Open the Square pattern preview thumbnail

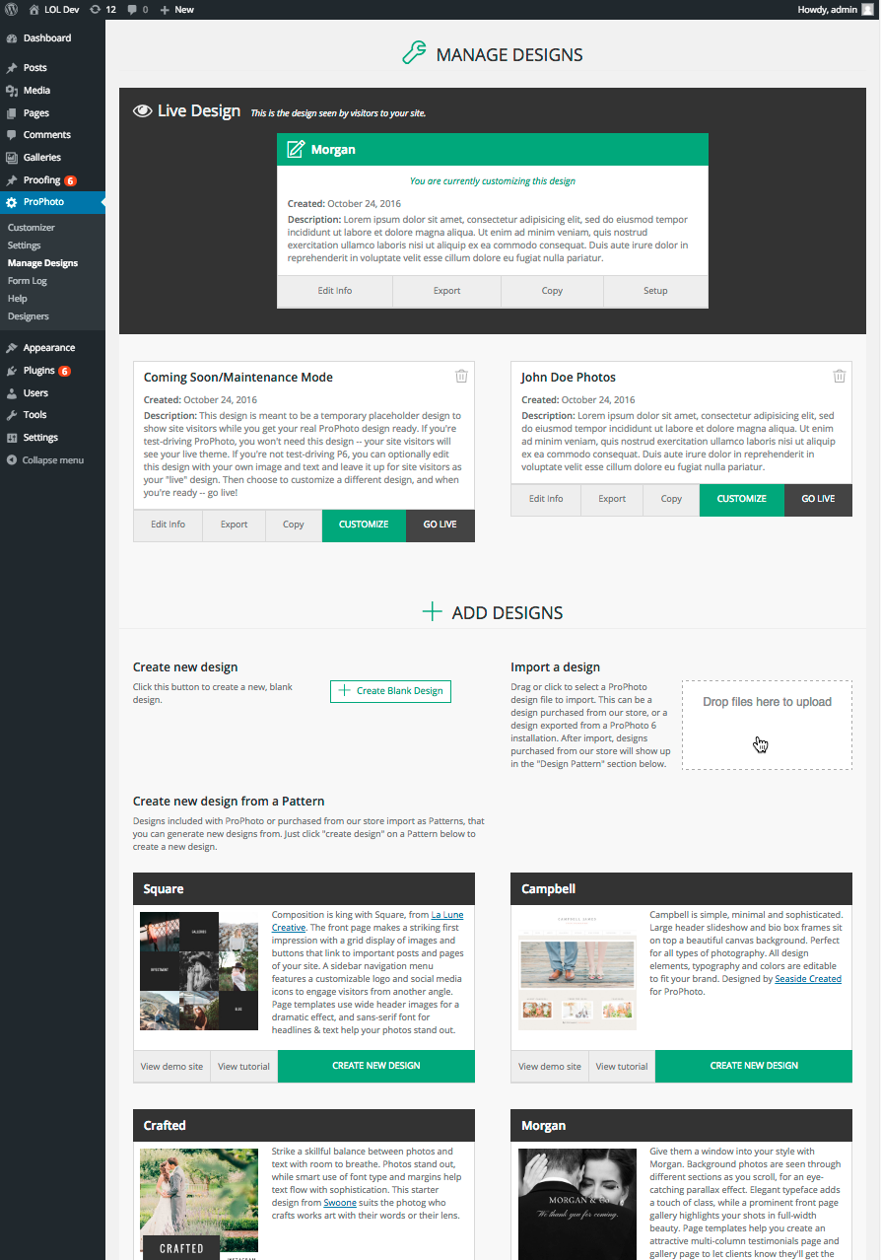point(199,971)
